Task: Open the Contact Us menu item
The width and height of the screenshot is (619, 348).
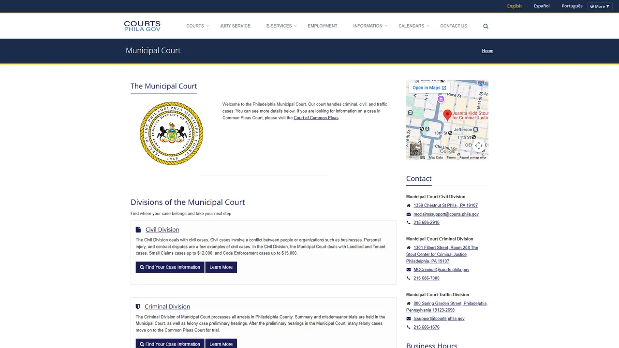Action: click(x=454, y=26)
